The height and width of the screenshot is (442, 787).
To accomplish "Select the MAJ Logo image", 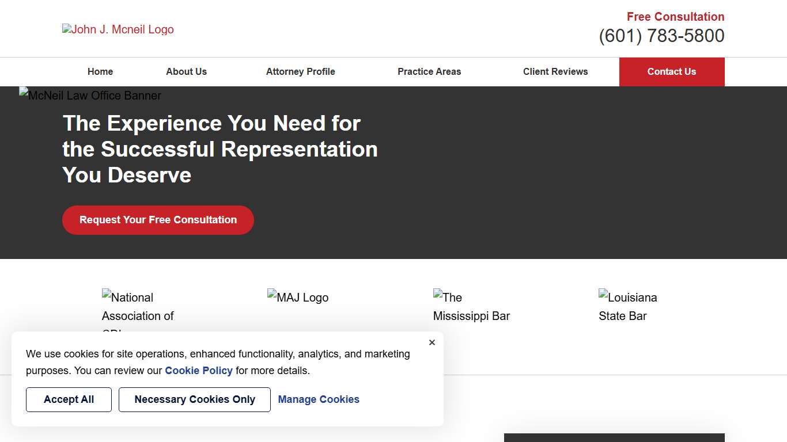I will click(298, 298).
